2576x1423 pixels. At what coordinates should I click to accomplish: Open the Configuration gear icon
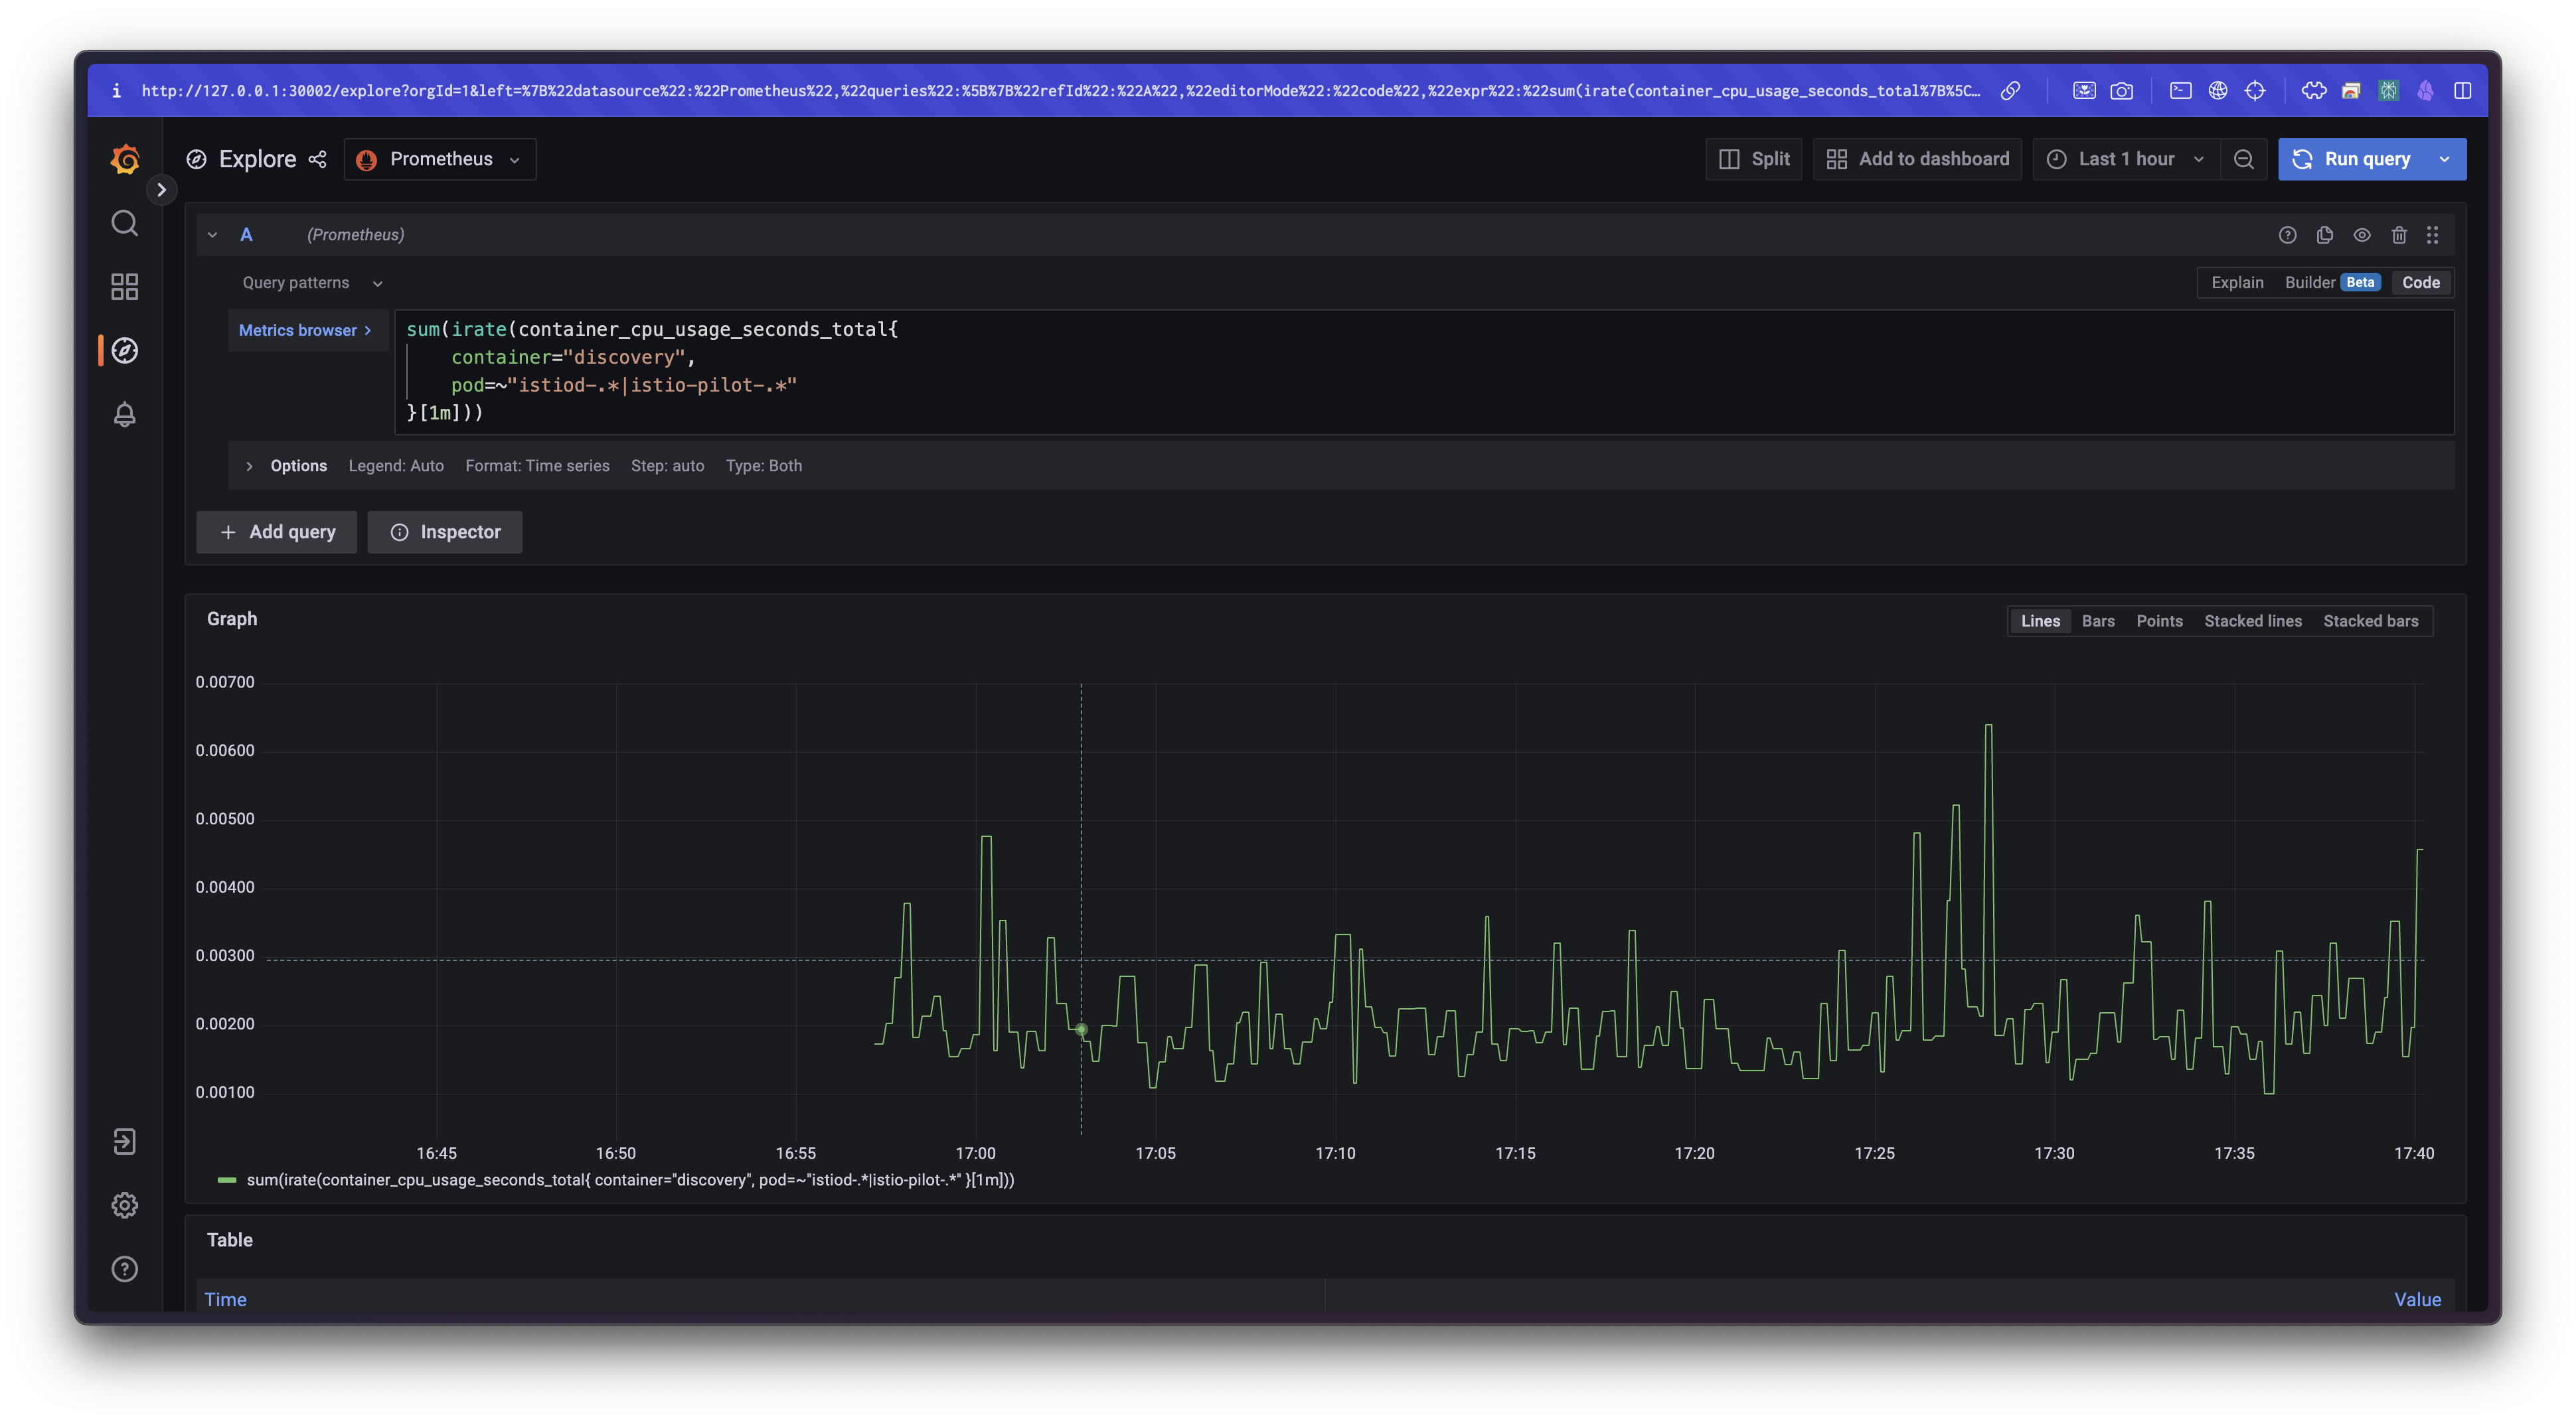pyautogui.click(x=124, y=1205)
